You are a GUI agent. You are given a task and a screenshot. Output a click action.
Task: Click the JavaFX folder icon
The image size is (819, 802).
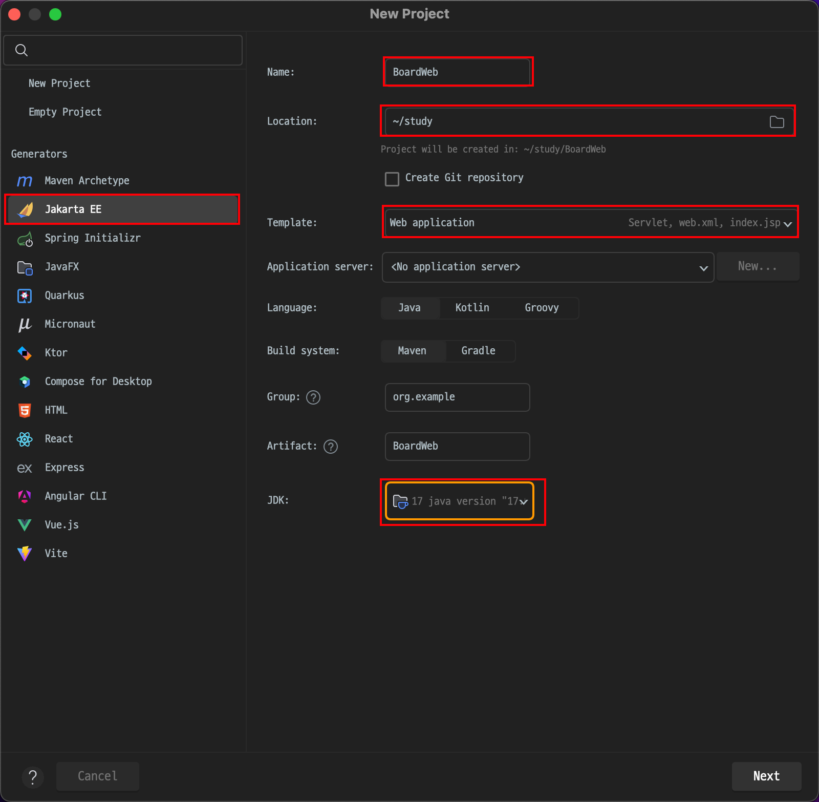25,267
